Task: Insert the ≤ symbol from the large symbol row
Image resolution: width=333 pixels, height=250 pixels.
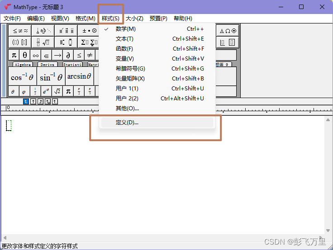Action: [79, 56]
